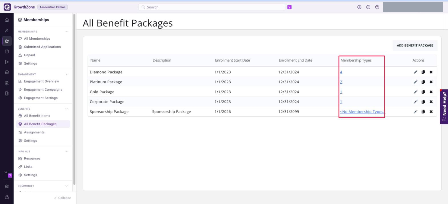Click the purple question badge beside search
The image size is (448, 204).
[x=289, y=7]
